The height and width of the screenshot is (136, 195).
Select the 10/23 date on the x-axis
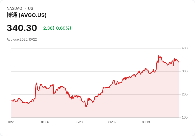pos(11,122)
